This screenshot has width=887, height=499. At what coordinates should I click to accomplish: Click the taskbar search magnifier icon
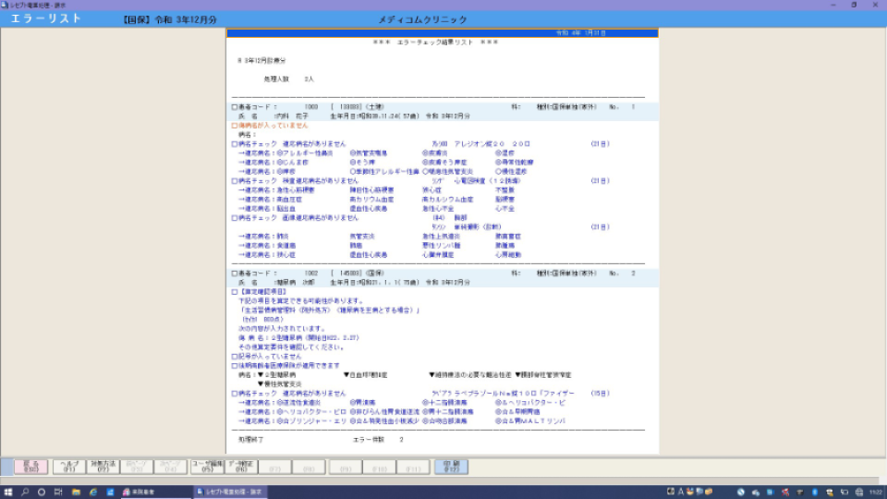pyautogui.click(x=26, y=492)
